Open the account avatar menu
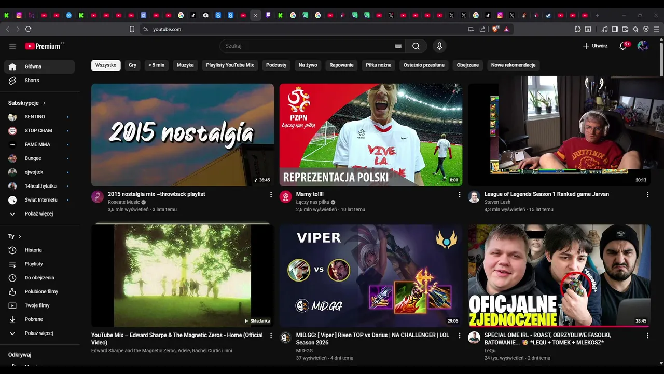664x374 pixels. (643, 46)
